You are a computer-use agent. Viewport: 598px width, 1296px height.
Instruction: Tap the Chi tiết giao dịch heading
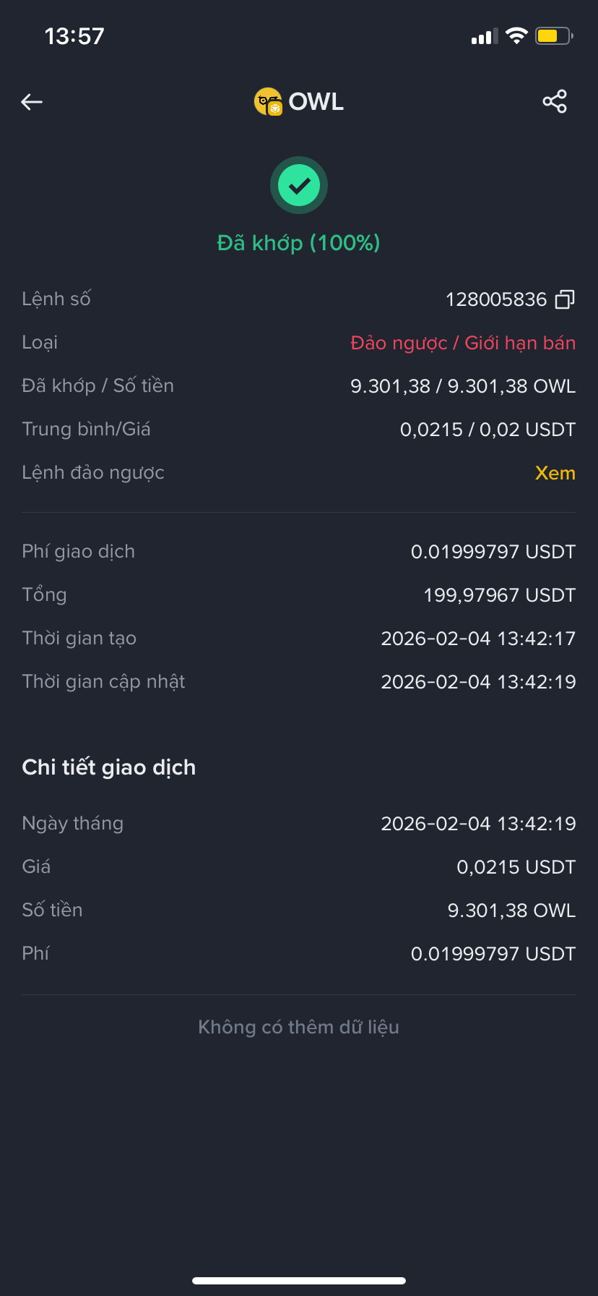(x=109, y=767)
